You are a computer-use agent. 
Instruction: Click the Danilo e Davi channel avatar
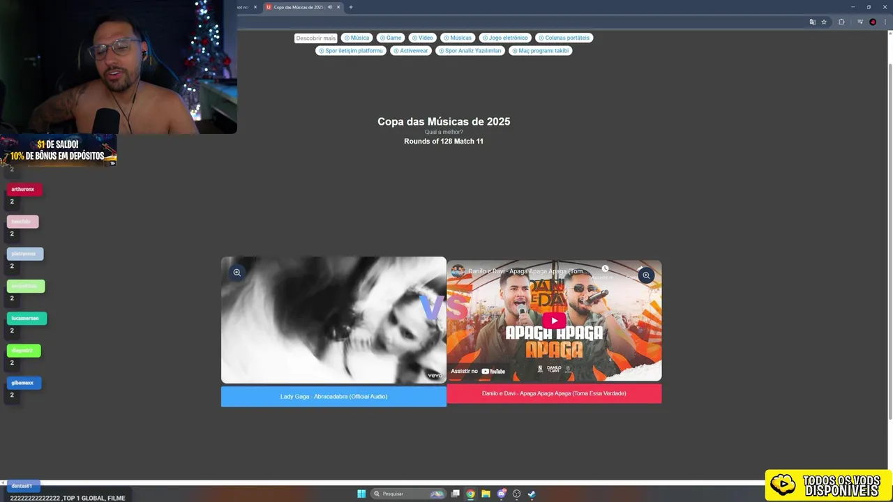(458, 271)
